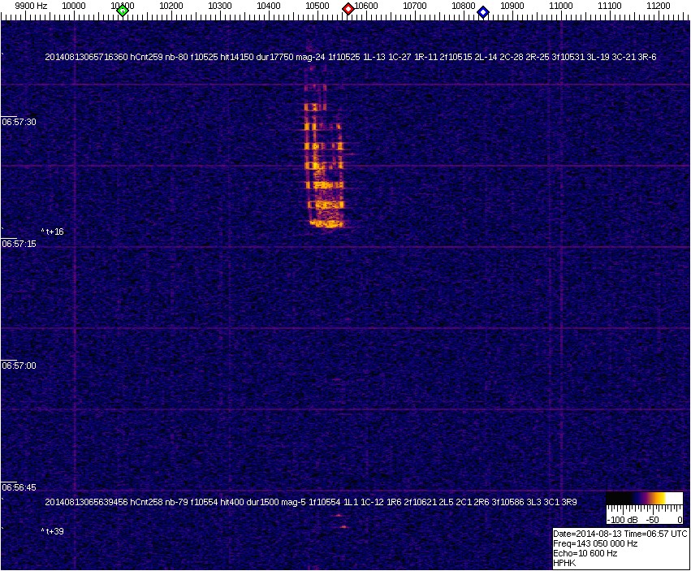This screenshot has width=691, height=571.
Task: Click the hCnt258 detection log line
Action: tap(311, 502)
